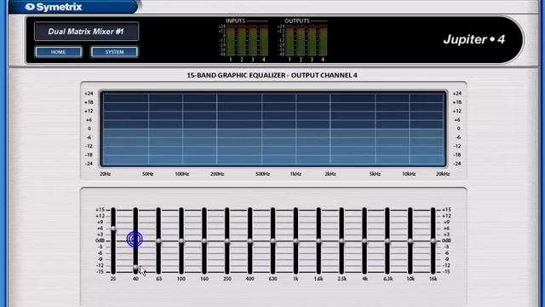This screenshot has height=307, width=545.
Task: Click the 10k band slider handle
Action: (x=410, y=240)
